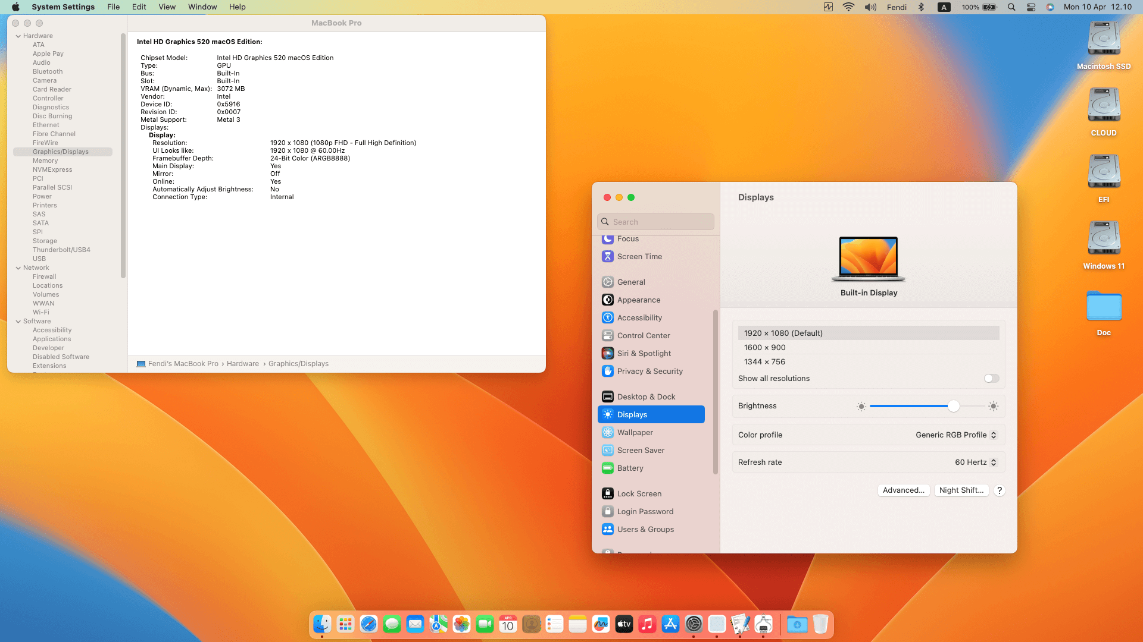Open Edit menu in menu bar
This screenshot has width=1143, height=642.
pos(139,7)
